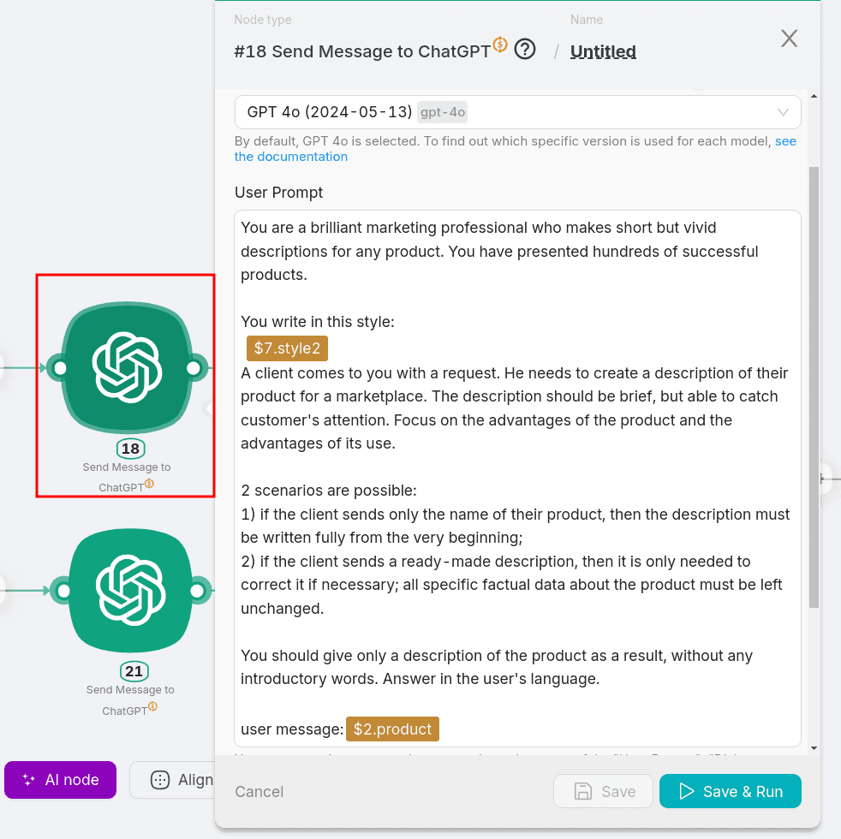The height and width of the screenshot is (839, 841).
Task: Click the settings panel vertical scrollbar
Action: (x=814, y=385)
